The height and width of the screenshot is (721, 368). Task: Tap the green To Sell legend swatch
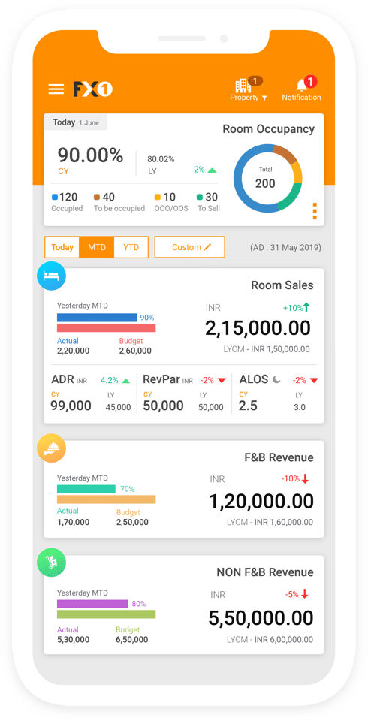click(200, 198)
